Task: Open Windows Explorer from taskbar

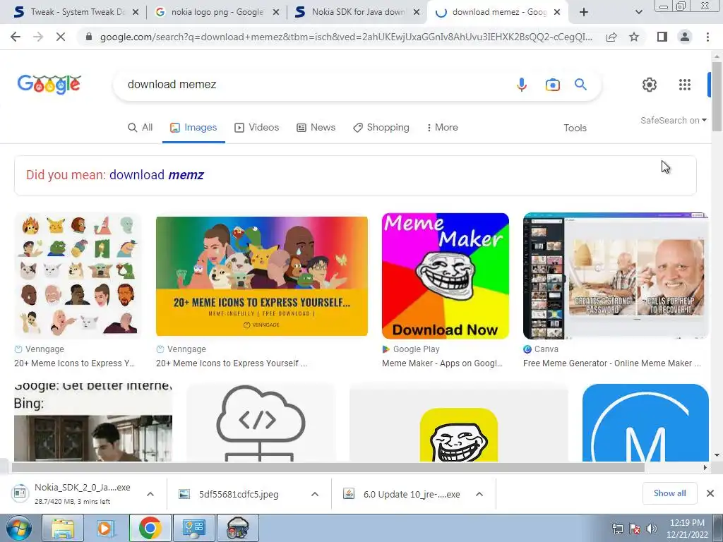Action: coord(62,528)
